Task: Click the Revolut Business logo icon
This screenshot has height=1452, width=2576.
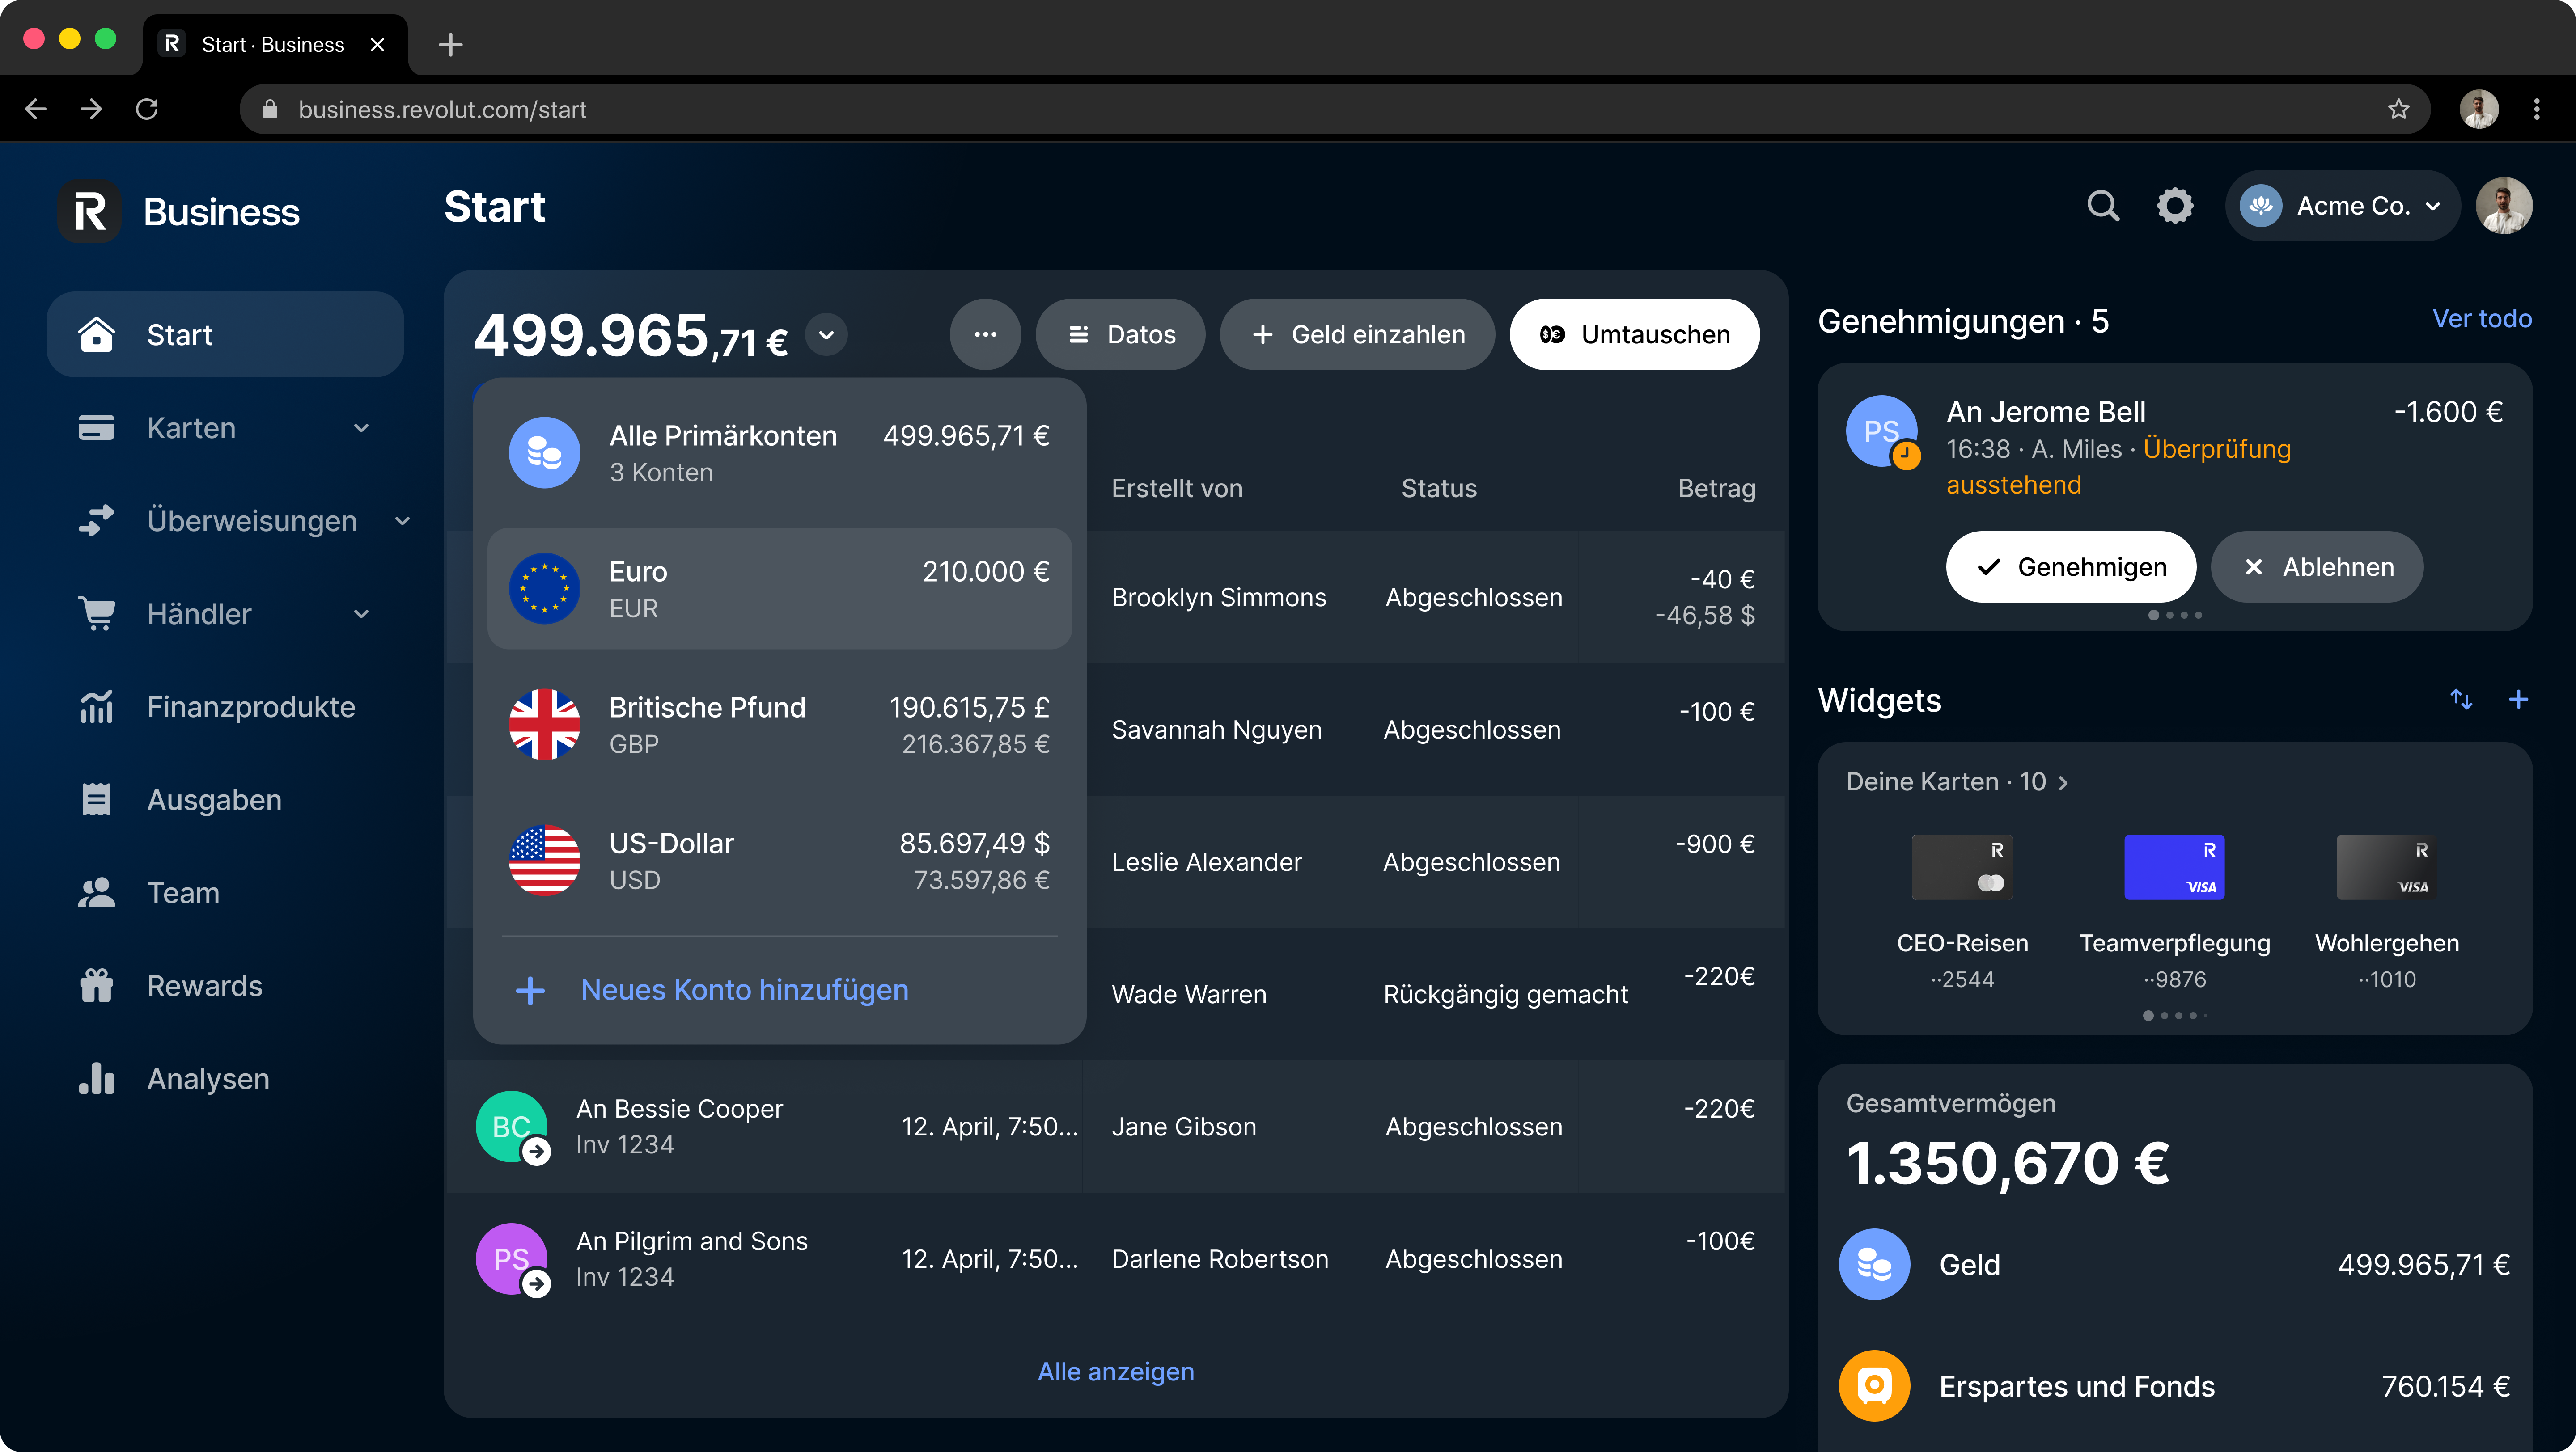Action: (x=90, y=212)
